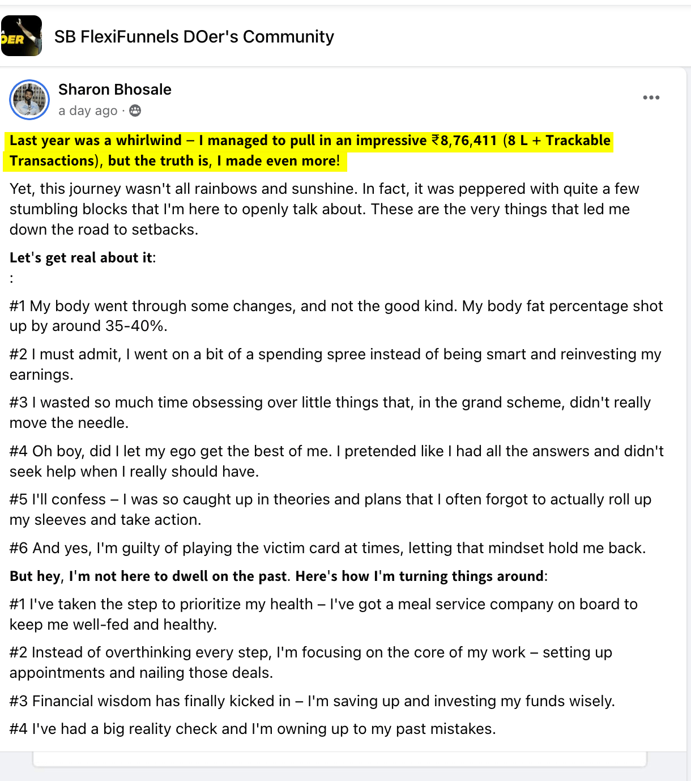
Task: Click the "rainbows and sunshine" paragraph
Action: click(x=324, y=209)
